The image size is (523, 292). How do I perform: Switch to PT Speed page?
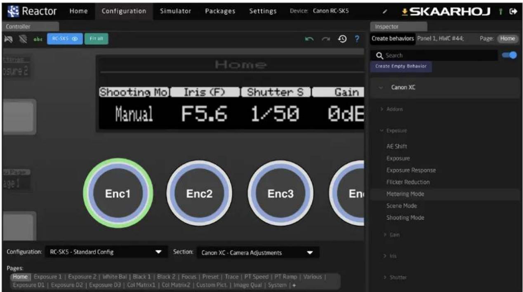(257, 277)
